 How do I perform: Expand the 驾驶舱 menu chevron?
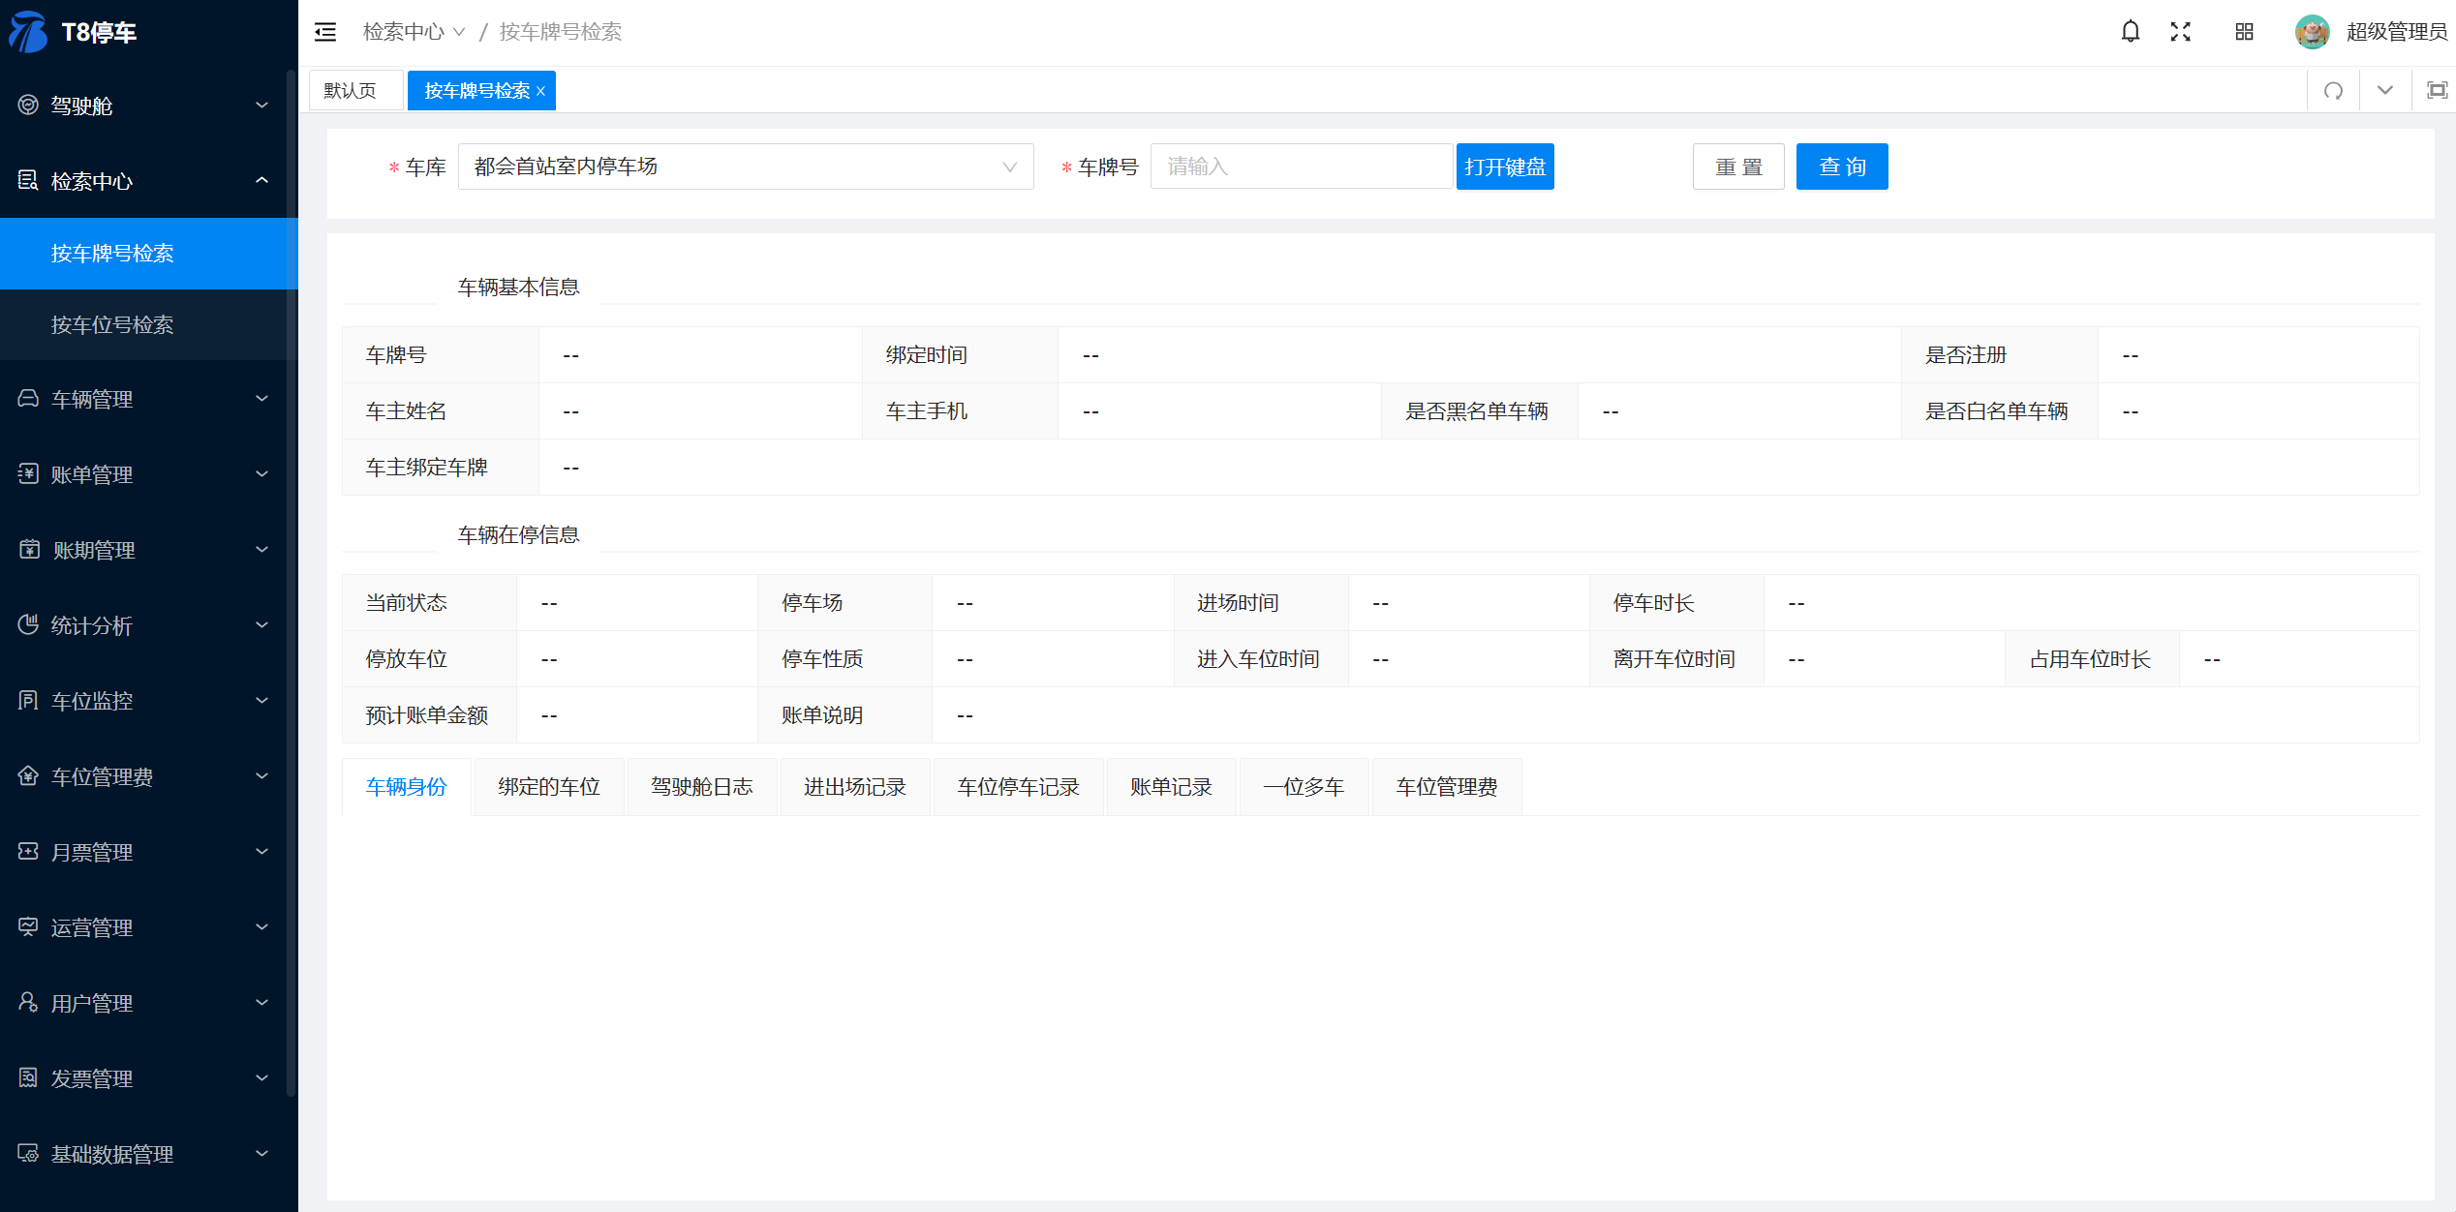[x=261, y=105]
